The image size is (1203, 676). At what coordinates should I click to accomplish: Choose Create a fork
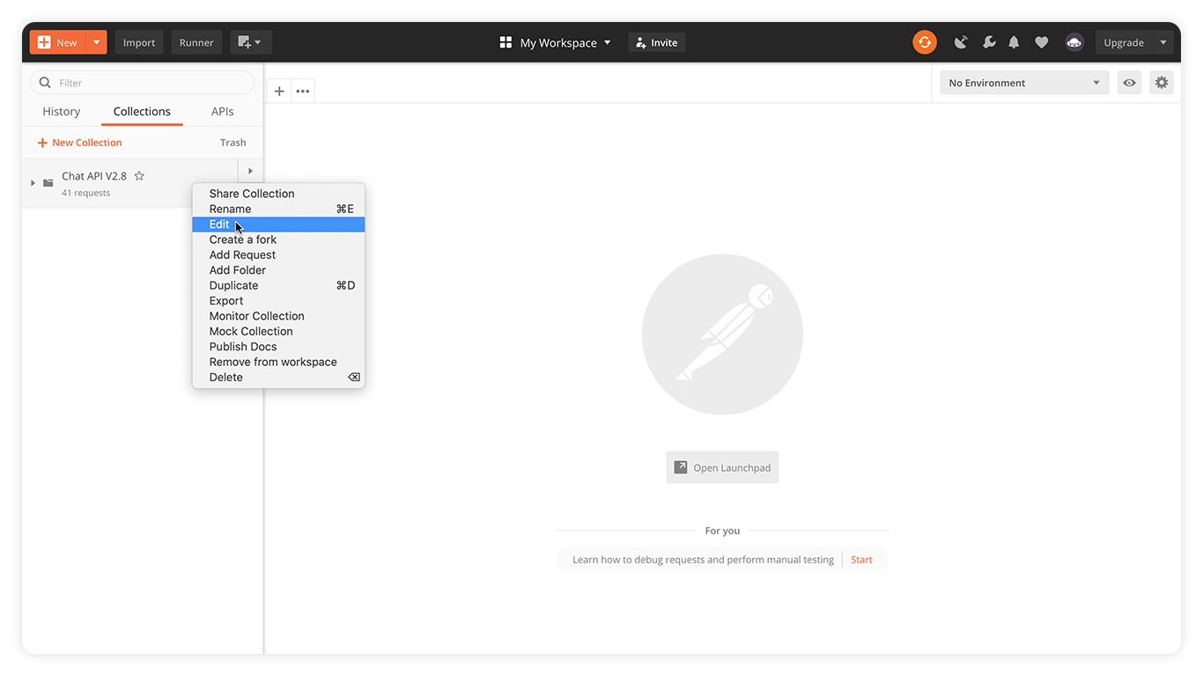278,239
